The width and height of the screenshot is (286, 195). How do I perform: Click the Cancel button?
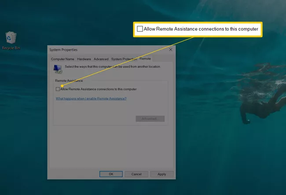click(x=136, y=174)
